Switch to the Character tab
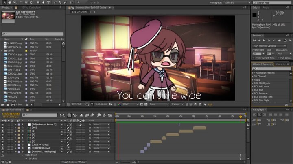Image resolution: width=293 pixels, height=164 pixels. click(280, 64)
